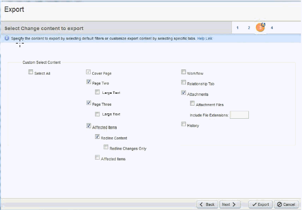The image size is (302, 210).
Task: Check the Select All checkbox
Action: [x=31, y=72]
